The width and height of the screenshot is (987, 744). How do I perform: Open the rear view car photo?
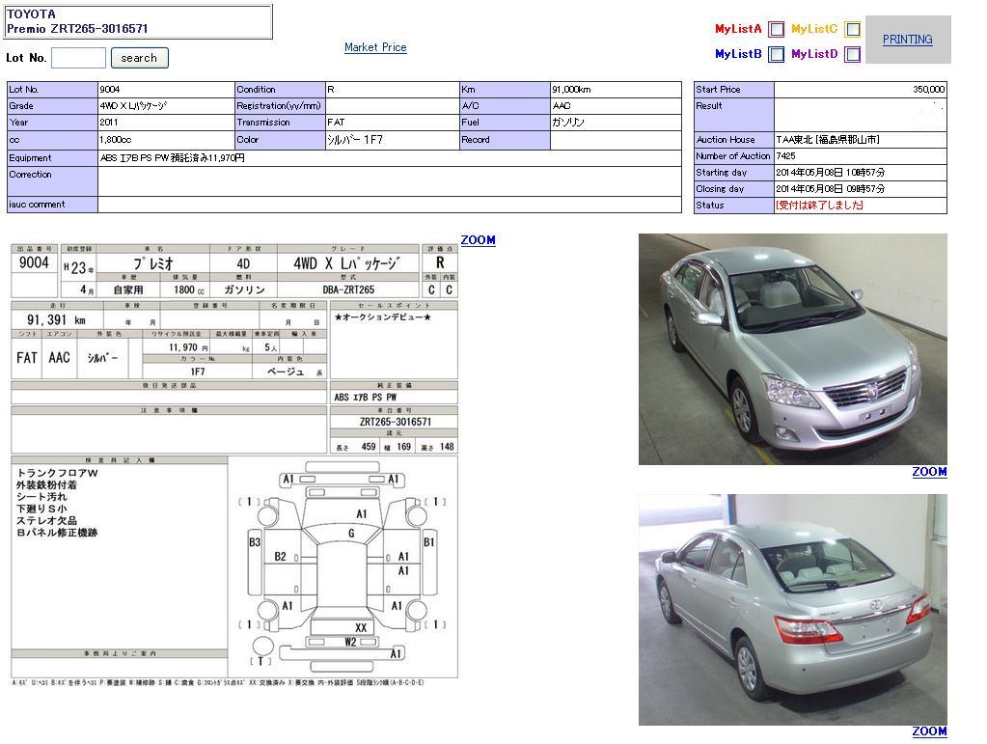(792, 609)
